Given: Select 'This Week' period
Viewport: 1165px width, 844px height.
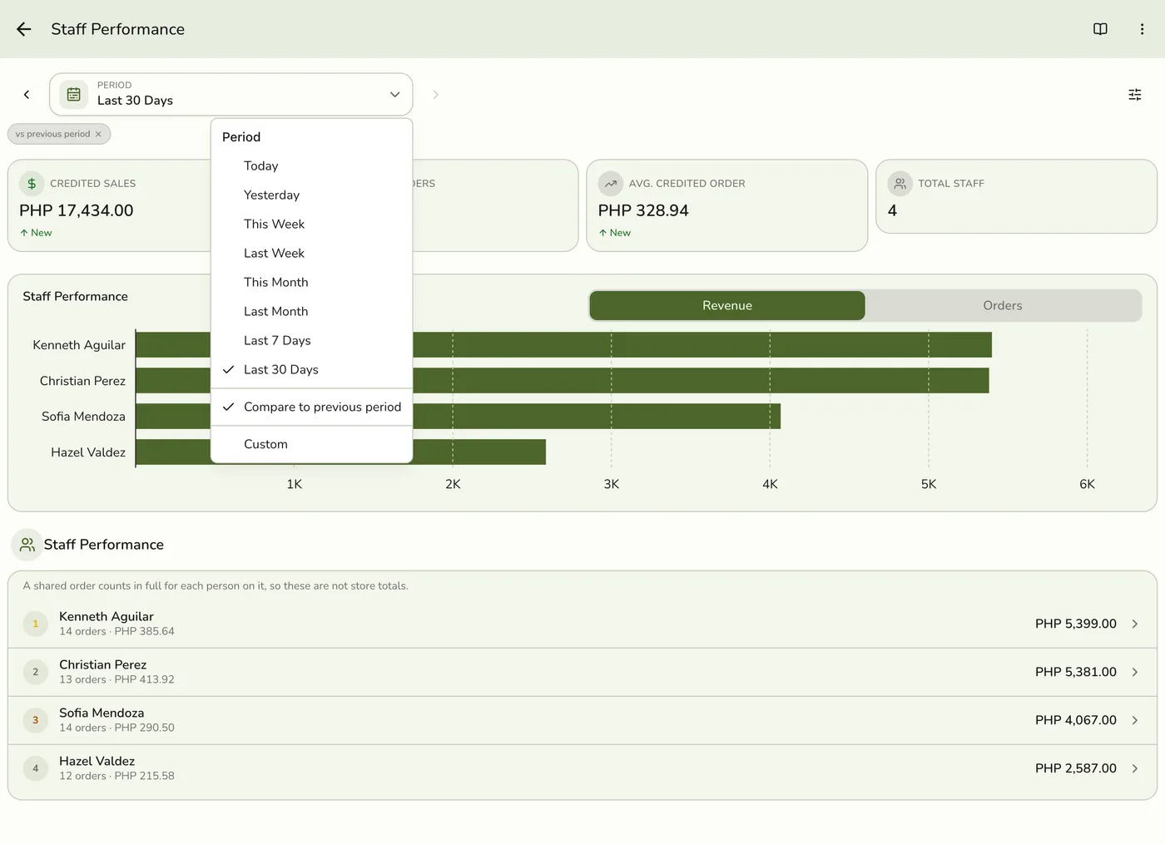Looking at the screenshot, I should [312, 225].
